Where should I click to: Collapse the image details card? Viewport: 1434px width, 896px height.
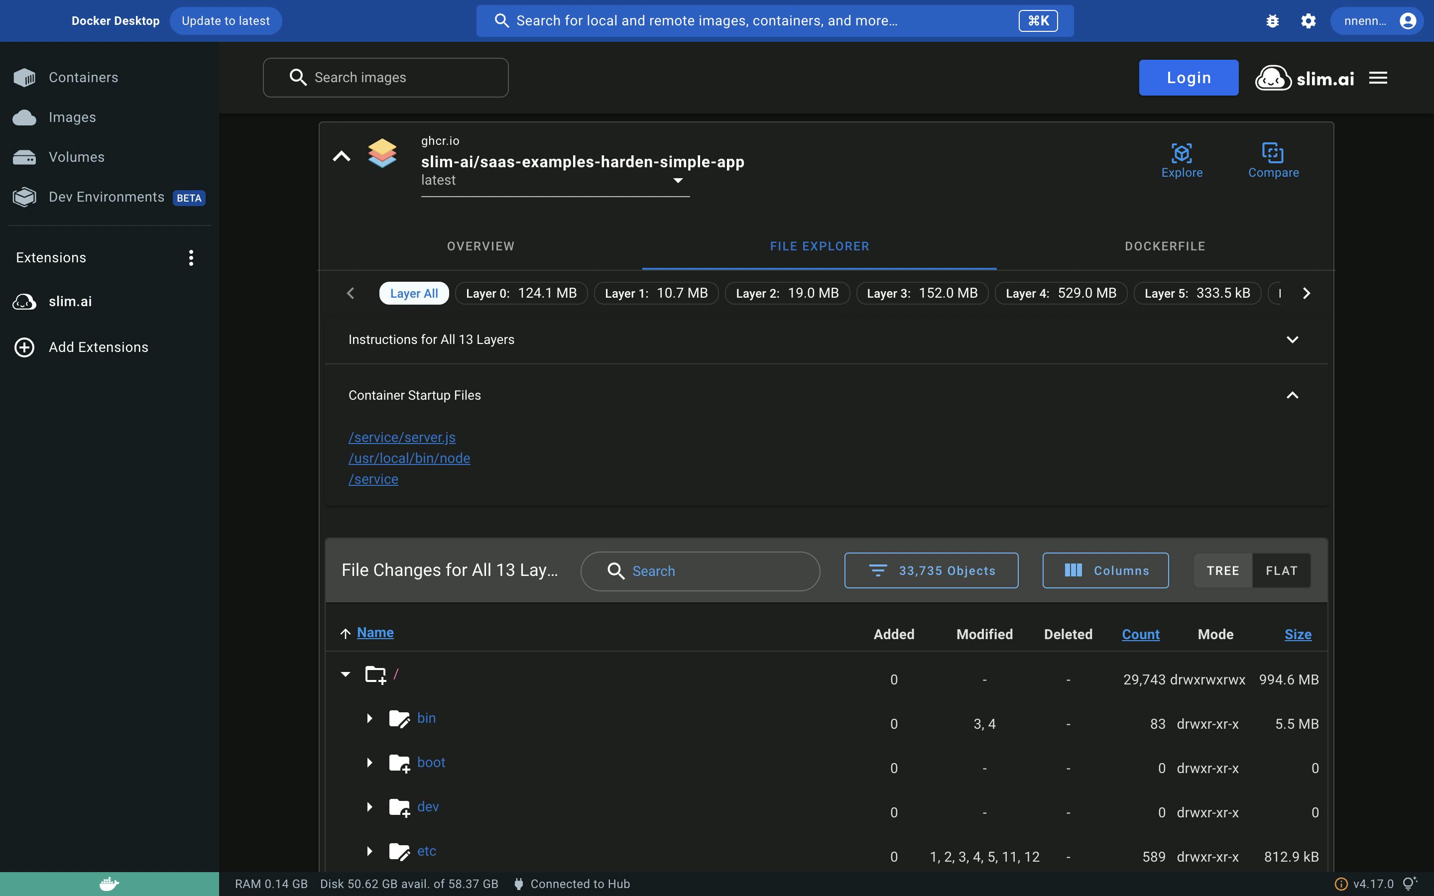(341, 156)
